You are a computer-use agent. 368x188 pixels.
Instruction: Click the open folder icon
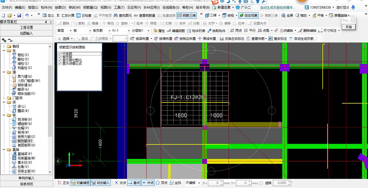click(x=10, y=15)
